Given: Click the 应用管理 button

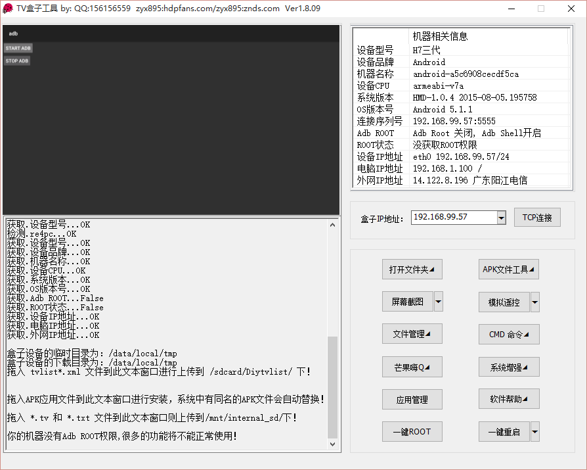Looking at the screenshot, I should coord(412,399).
